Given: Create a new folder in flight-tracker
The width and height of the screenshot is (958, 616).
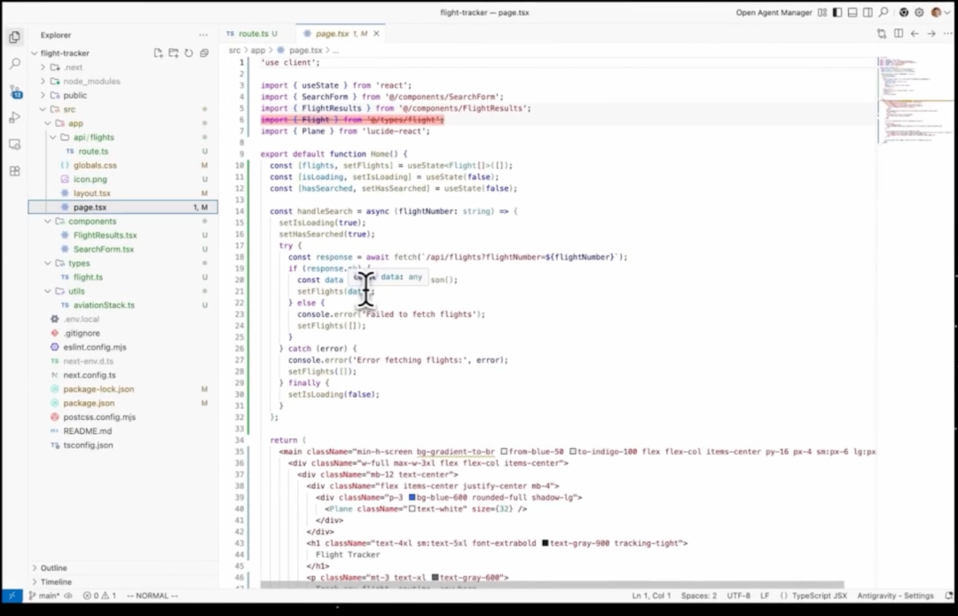Looking at the screenshot, I should [x=174, y=53].
